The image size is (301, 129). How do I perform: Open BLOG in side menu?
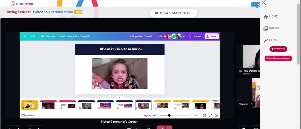tap(271, 40)
